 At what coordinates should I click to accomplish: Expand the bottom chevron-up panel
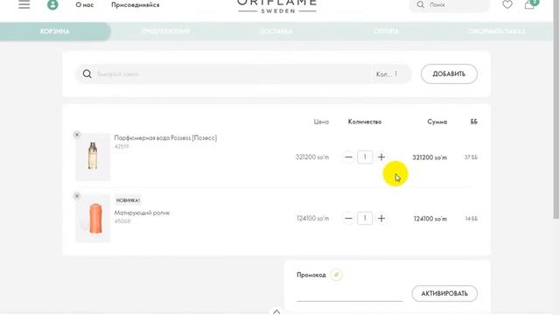276,311
